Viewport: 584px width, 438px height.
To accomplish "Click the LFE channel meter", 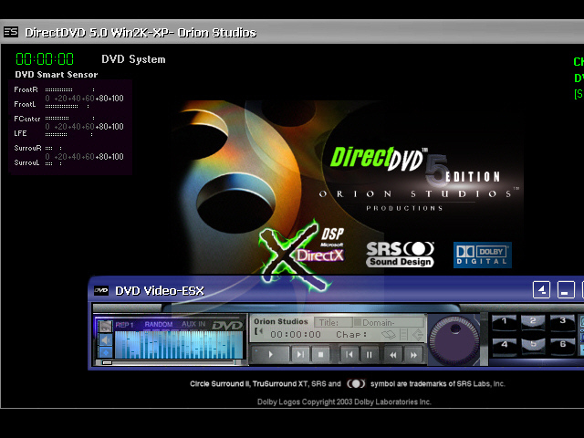I will point(53,134).
